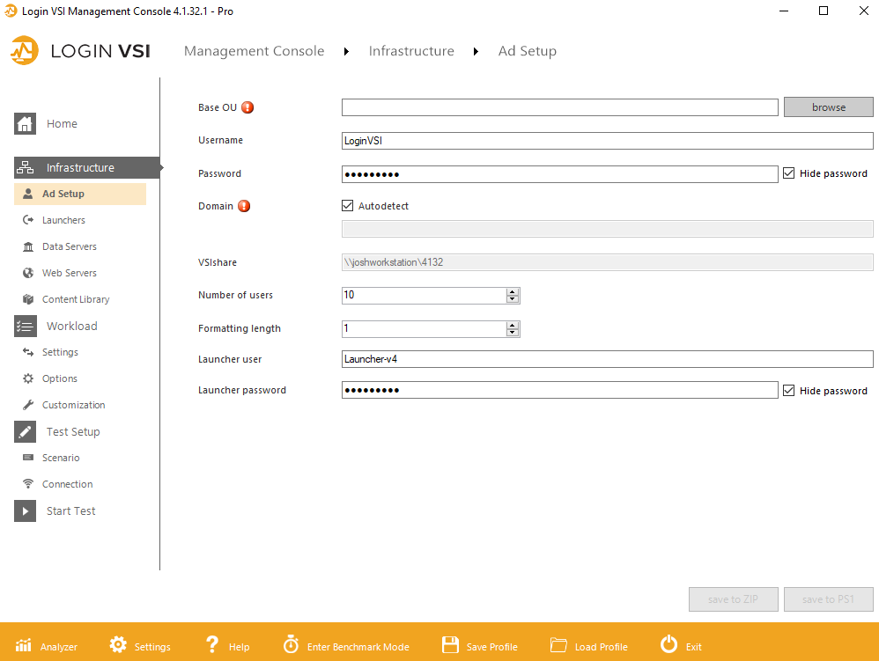The height and width of the screenshot is (661, 879).
Task: Select the Scenario page
Action: (x=61, y=458)
